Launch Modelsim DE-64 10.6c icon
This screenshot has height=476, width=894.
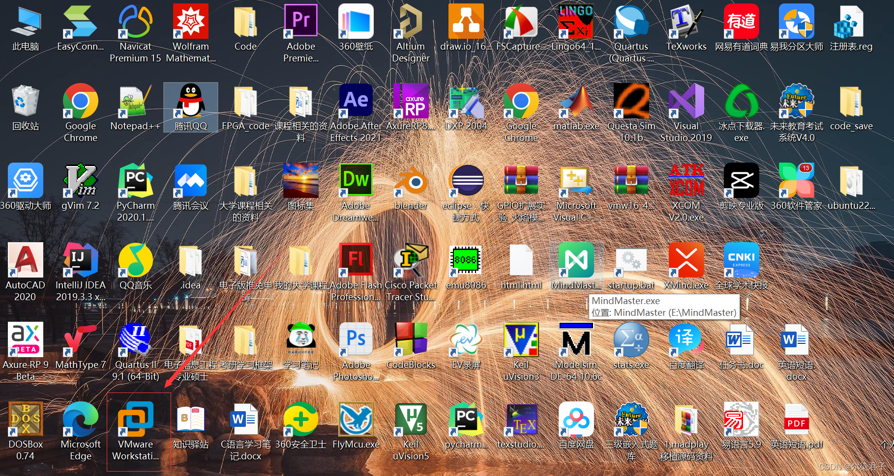point(576,339)
